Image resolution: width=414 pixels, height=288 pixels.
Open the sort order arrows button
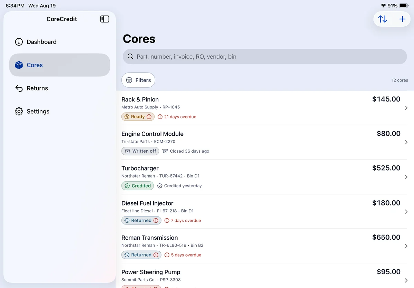coord(383,19)
